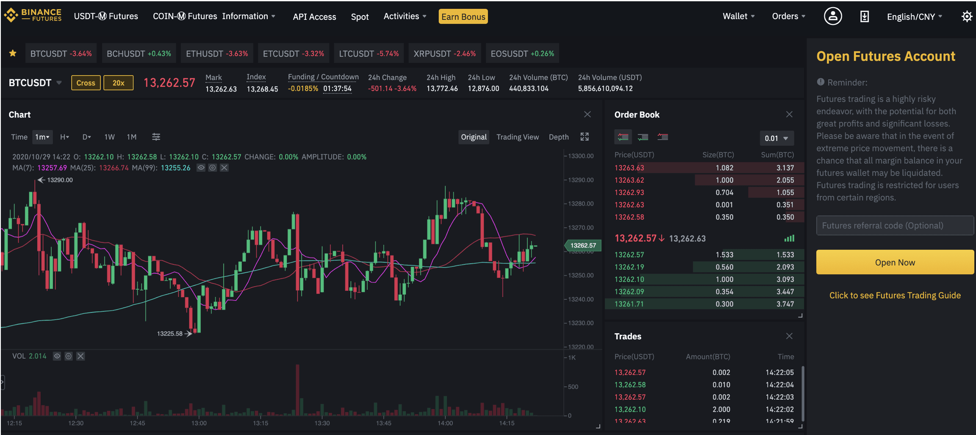This screenshot has height=435, width=976.
Task: Click the Funding / Countdown label
Action: tap(323, 77)
